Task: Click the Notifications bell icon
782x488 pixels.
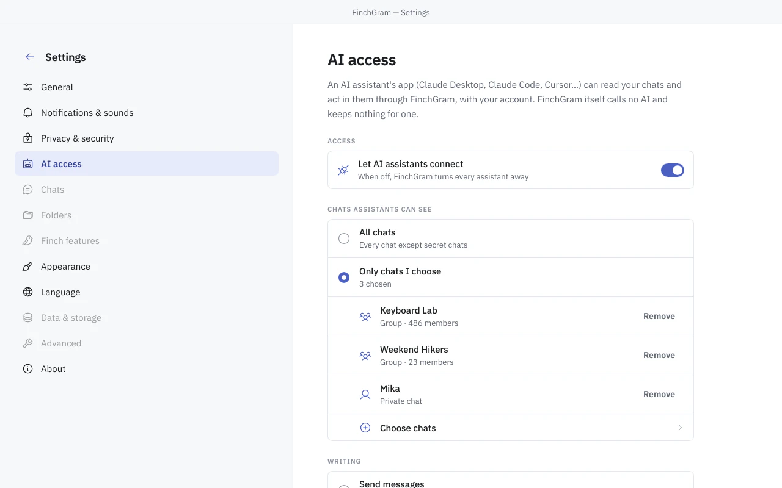Action: 27,113
